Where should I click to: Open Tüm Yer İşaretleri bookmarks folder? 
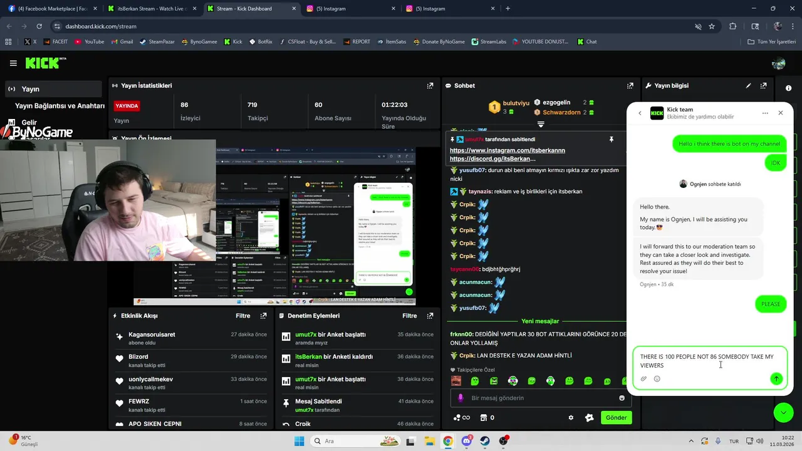click(x=773, y=42)
